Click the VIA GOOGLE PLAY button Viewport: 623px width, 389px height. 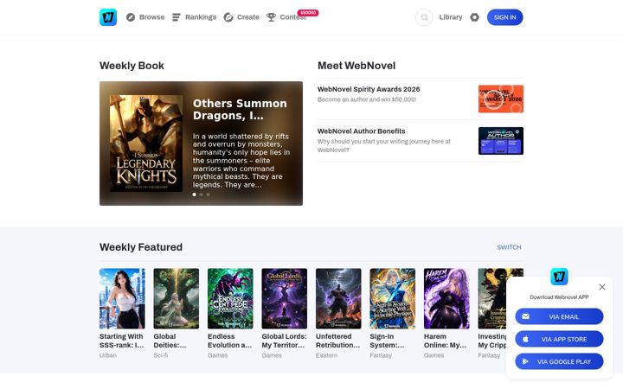coord(559,361)
